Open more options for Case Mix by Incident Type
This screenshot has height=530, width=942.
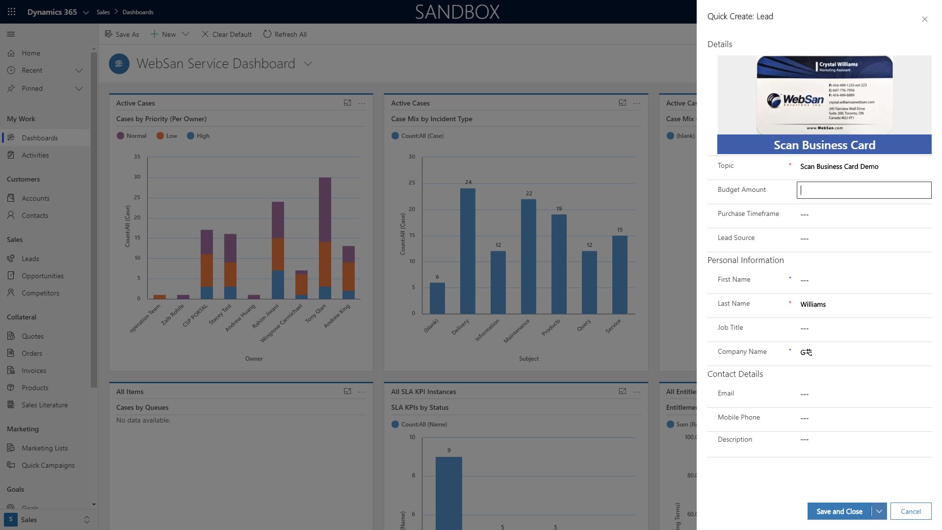(x=636, y=103)
